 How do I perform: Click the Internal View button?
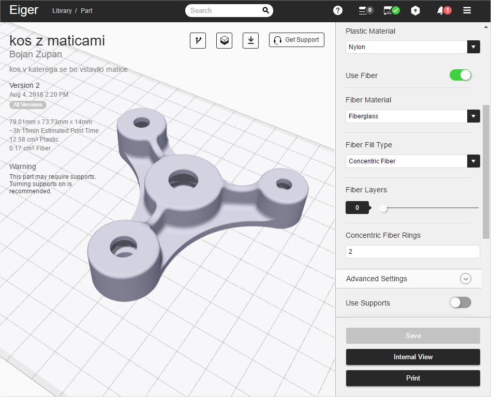point(413,357)
